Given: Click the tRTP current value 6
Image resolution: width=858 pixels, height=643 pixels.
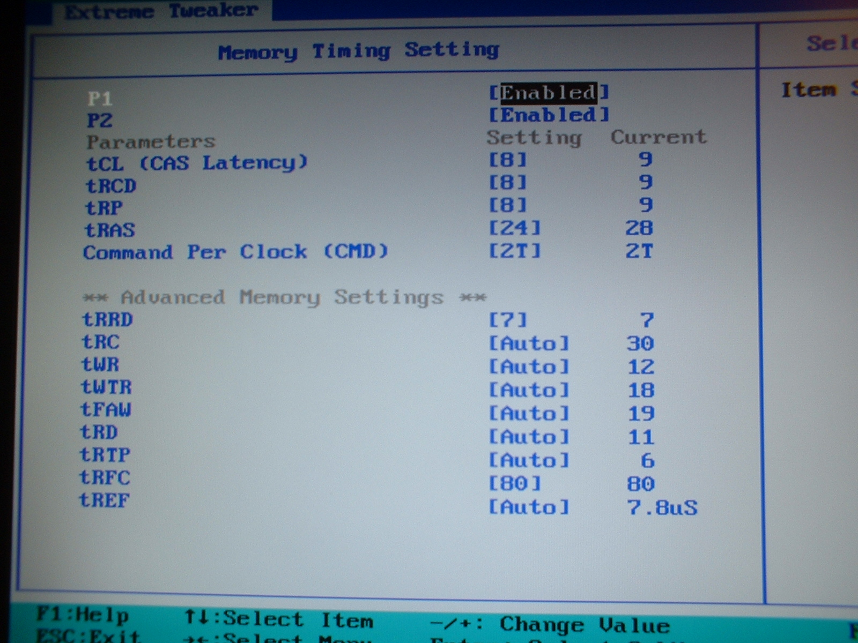Looking at the screenshot, I should click(x=647, y=461).
